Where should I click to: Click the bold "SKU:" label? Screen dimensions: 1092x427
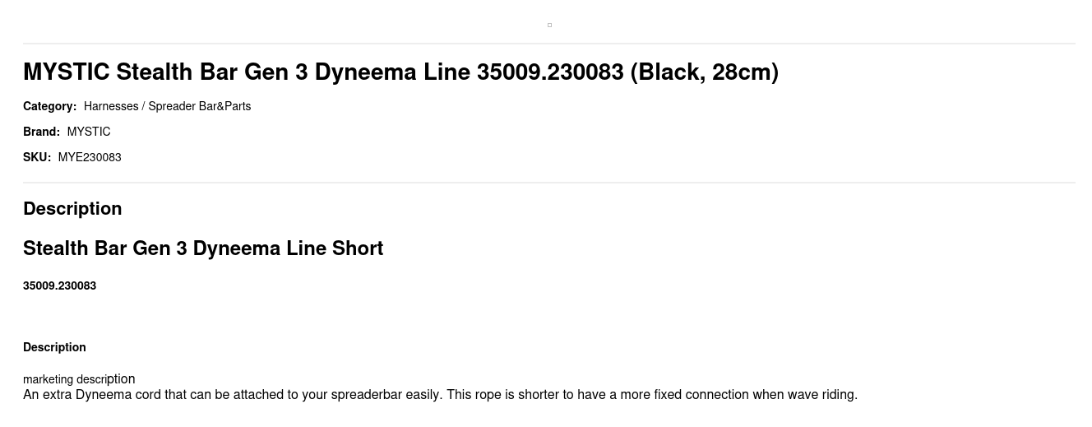pyautogui.click(x=37, y=157)
